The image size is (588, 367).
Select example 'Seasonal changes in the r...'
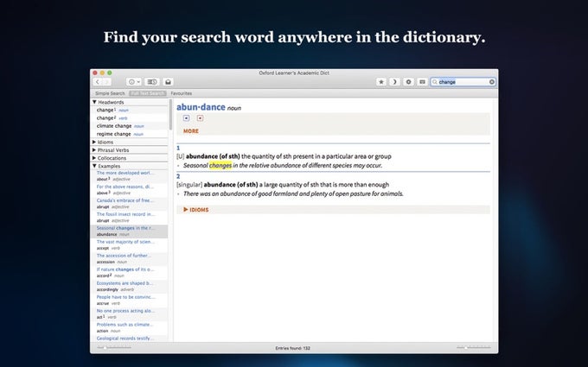(129, 231)
